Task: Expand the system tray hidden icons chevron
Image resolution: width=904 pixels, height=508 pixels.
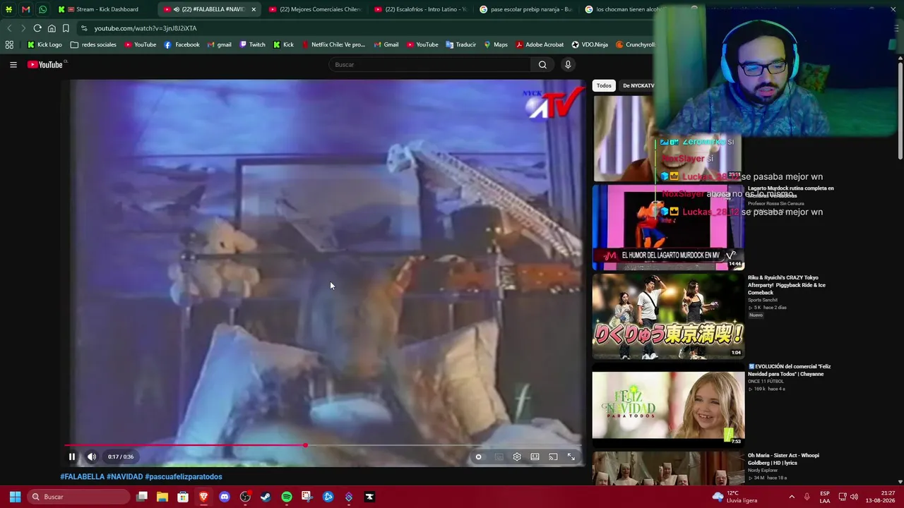Action: click(x=792, y=497)
